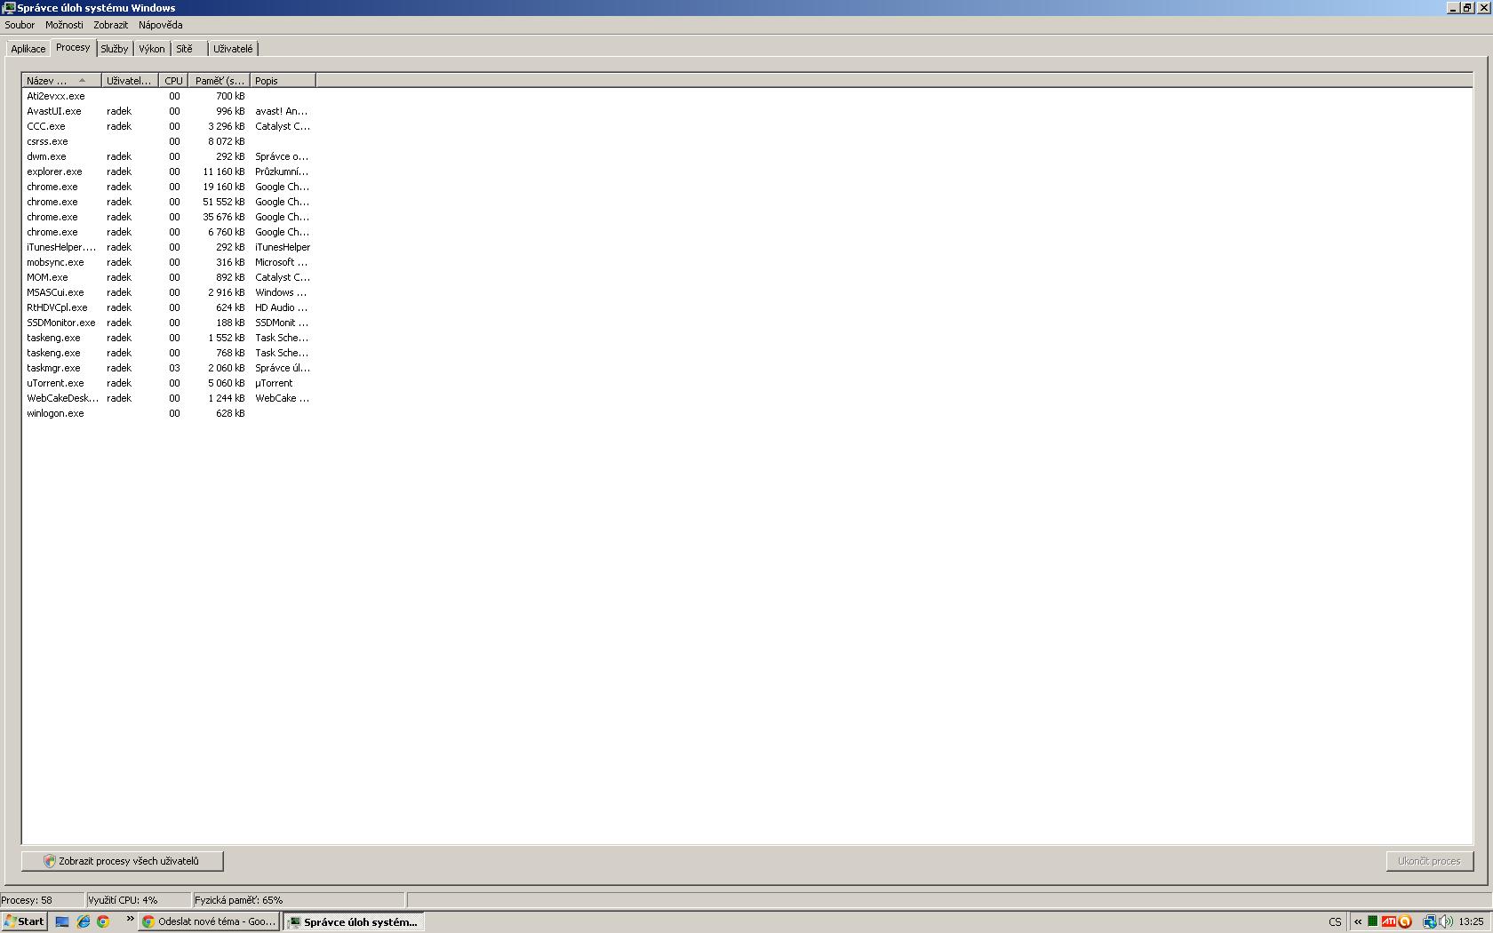Switch to the Aplikace tab
The image size is (1493, 933).
[x=28, y=49]
